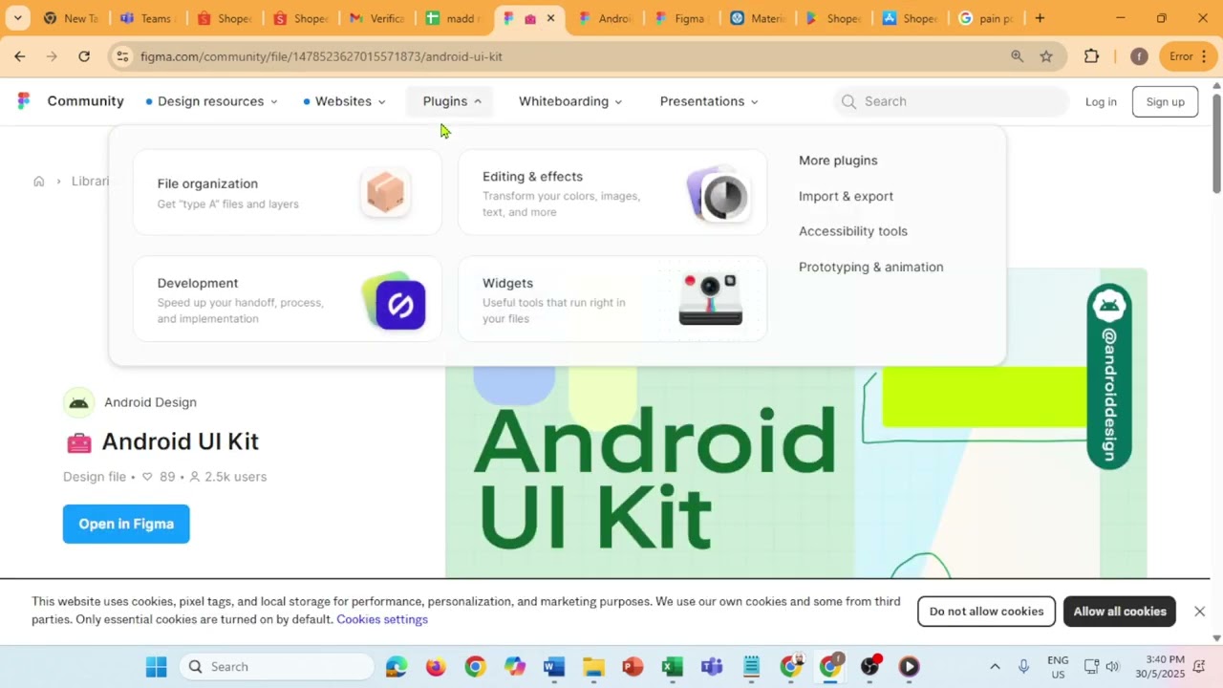The width and height of the screenshot is (1223, 688).
Task: Open Microsoft Word from the taskbar
Action: click(554, 666)
